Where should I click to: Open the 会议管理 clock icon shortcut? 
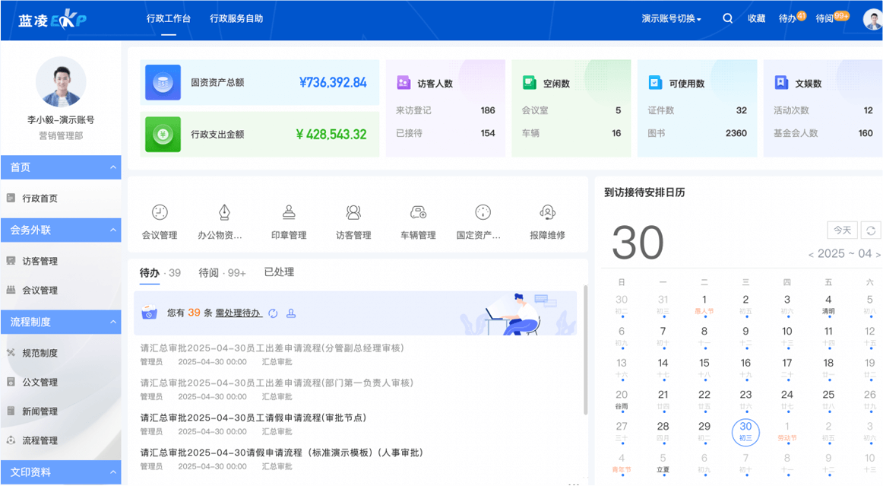[x=160, y=212]
